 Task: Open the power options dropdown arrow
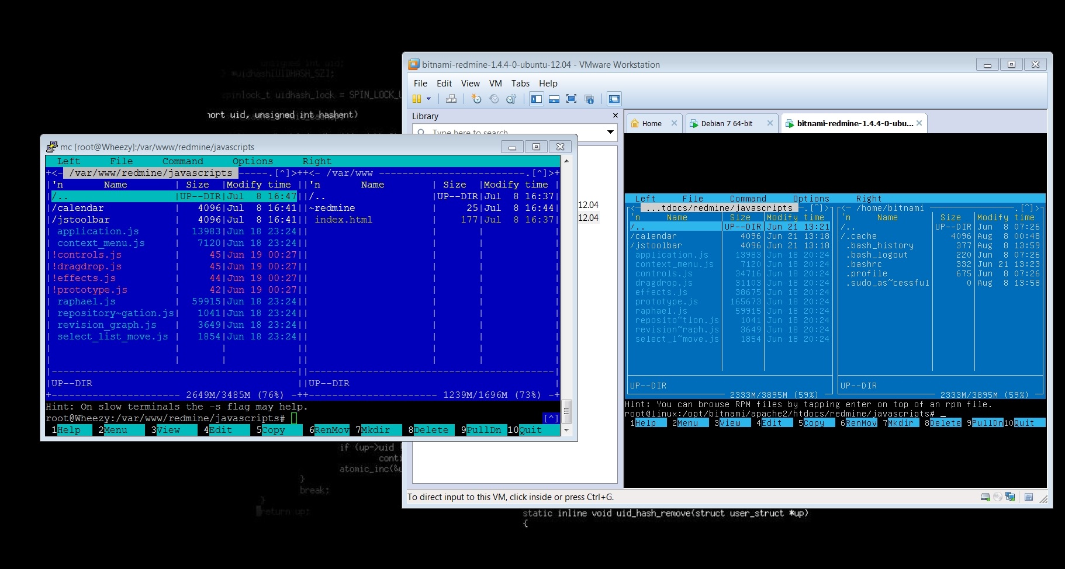[x=428, y=99]
